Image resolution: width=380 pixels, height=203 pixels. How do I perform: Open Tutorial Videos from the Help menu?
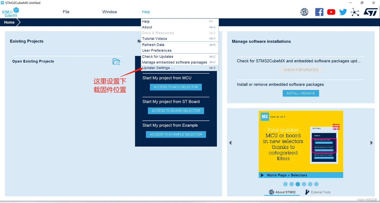click(x=180, y=39)
